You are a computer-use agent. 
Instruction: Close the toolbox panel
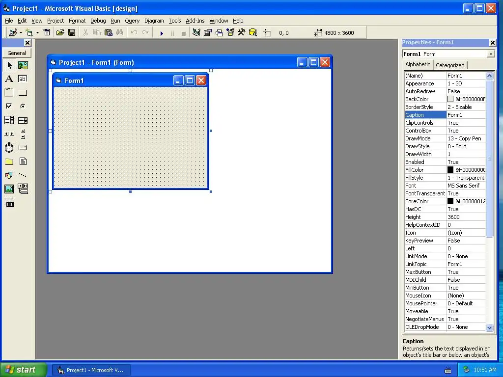click(28, 43)
